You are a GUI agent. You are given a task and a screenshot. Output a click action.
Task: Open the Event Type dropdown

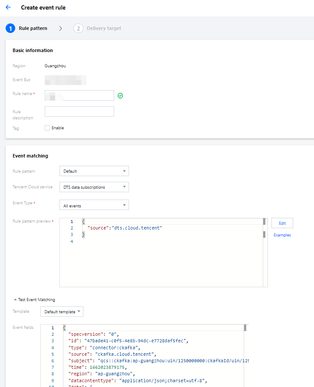(94, 206)
